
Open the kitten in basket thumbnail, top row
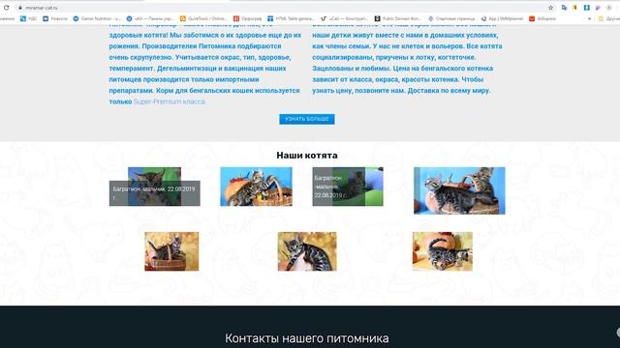pos(256,187)
